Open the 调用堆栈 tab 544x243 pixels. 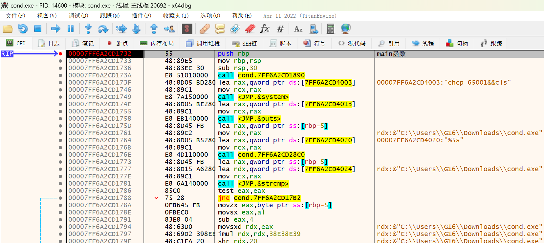click(x=203, y=44)
